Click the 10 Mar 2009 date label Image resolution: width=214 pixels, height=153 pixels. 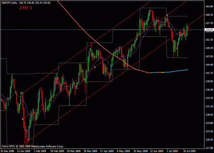(74, 151)
